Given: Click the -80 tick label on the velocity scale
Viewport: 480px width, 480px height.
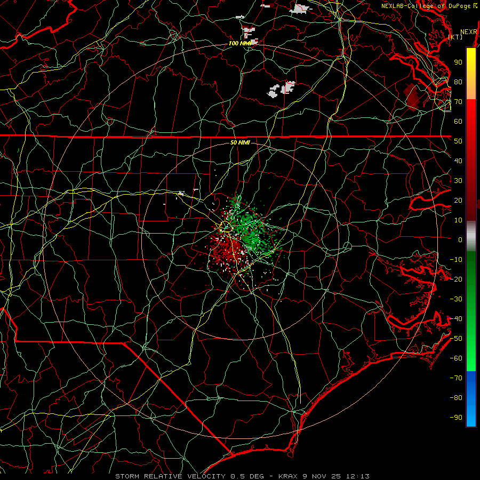Looking at the screenshot, I should [x=456, y=398].
